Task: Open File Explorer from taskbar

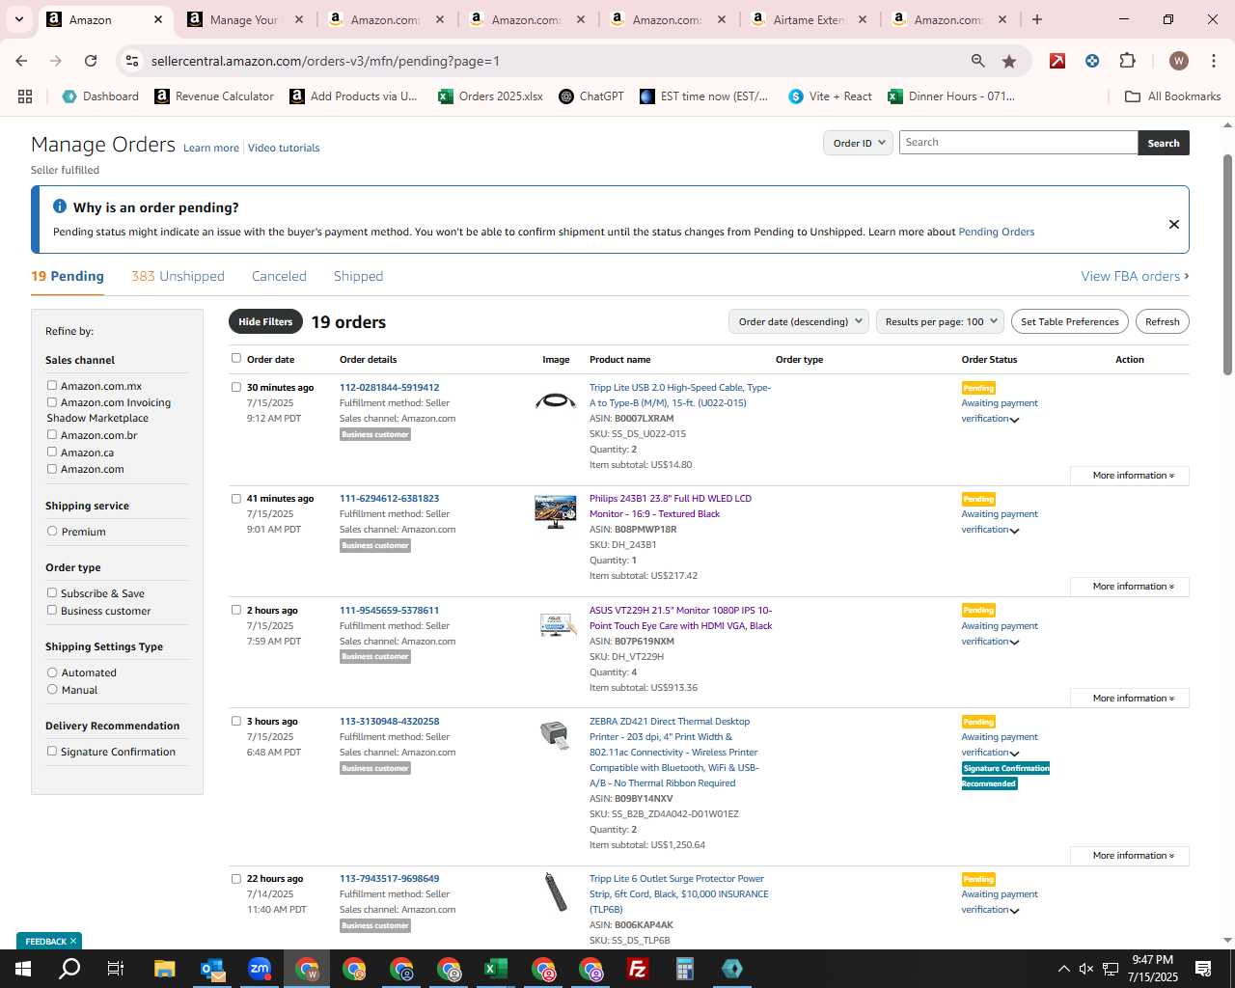Action: coord(164,969)
